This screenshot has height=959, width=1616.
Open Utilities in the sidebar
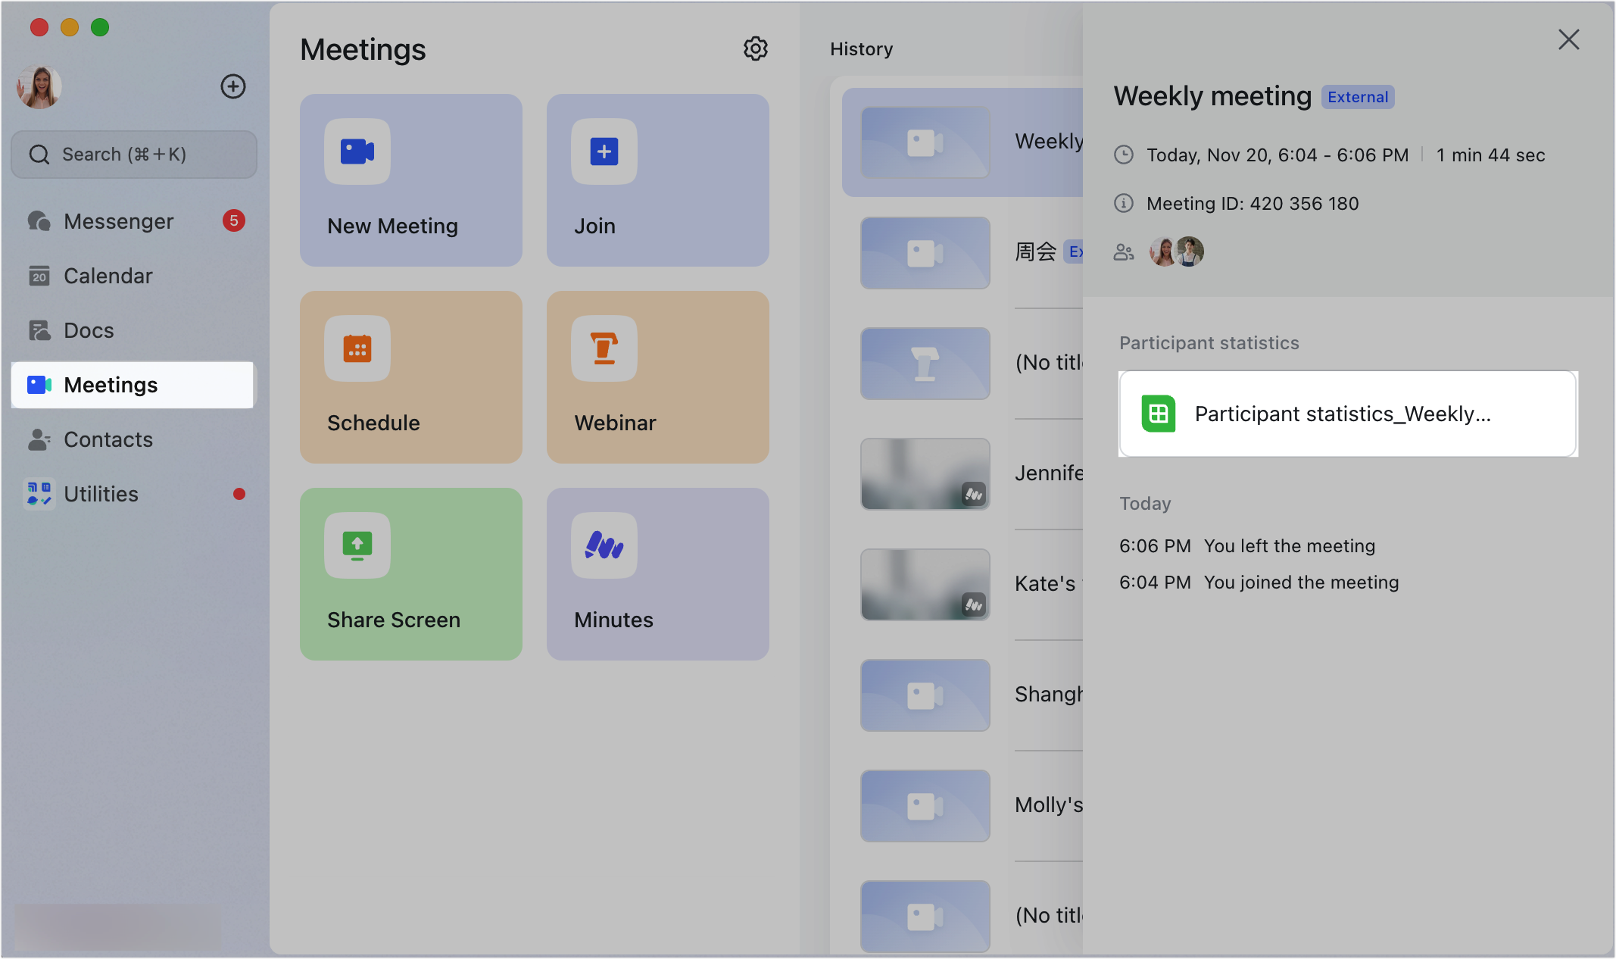click(x=101, y=494)
